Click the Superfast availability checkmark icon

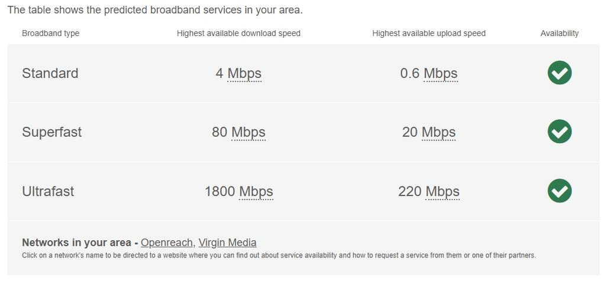(x=559, y=132)
